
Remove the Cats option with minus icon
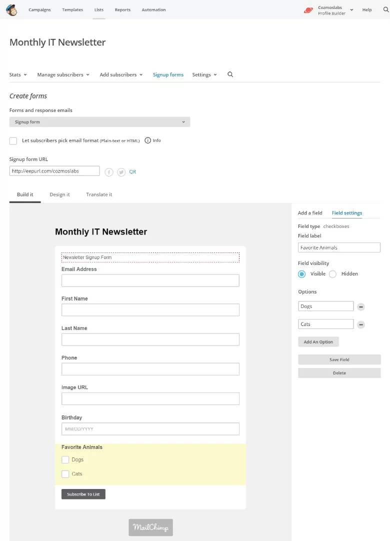(361, 324)
